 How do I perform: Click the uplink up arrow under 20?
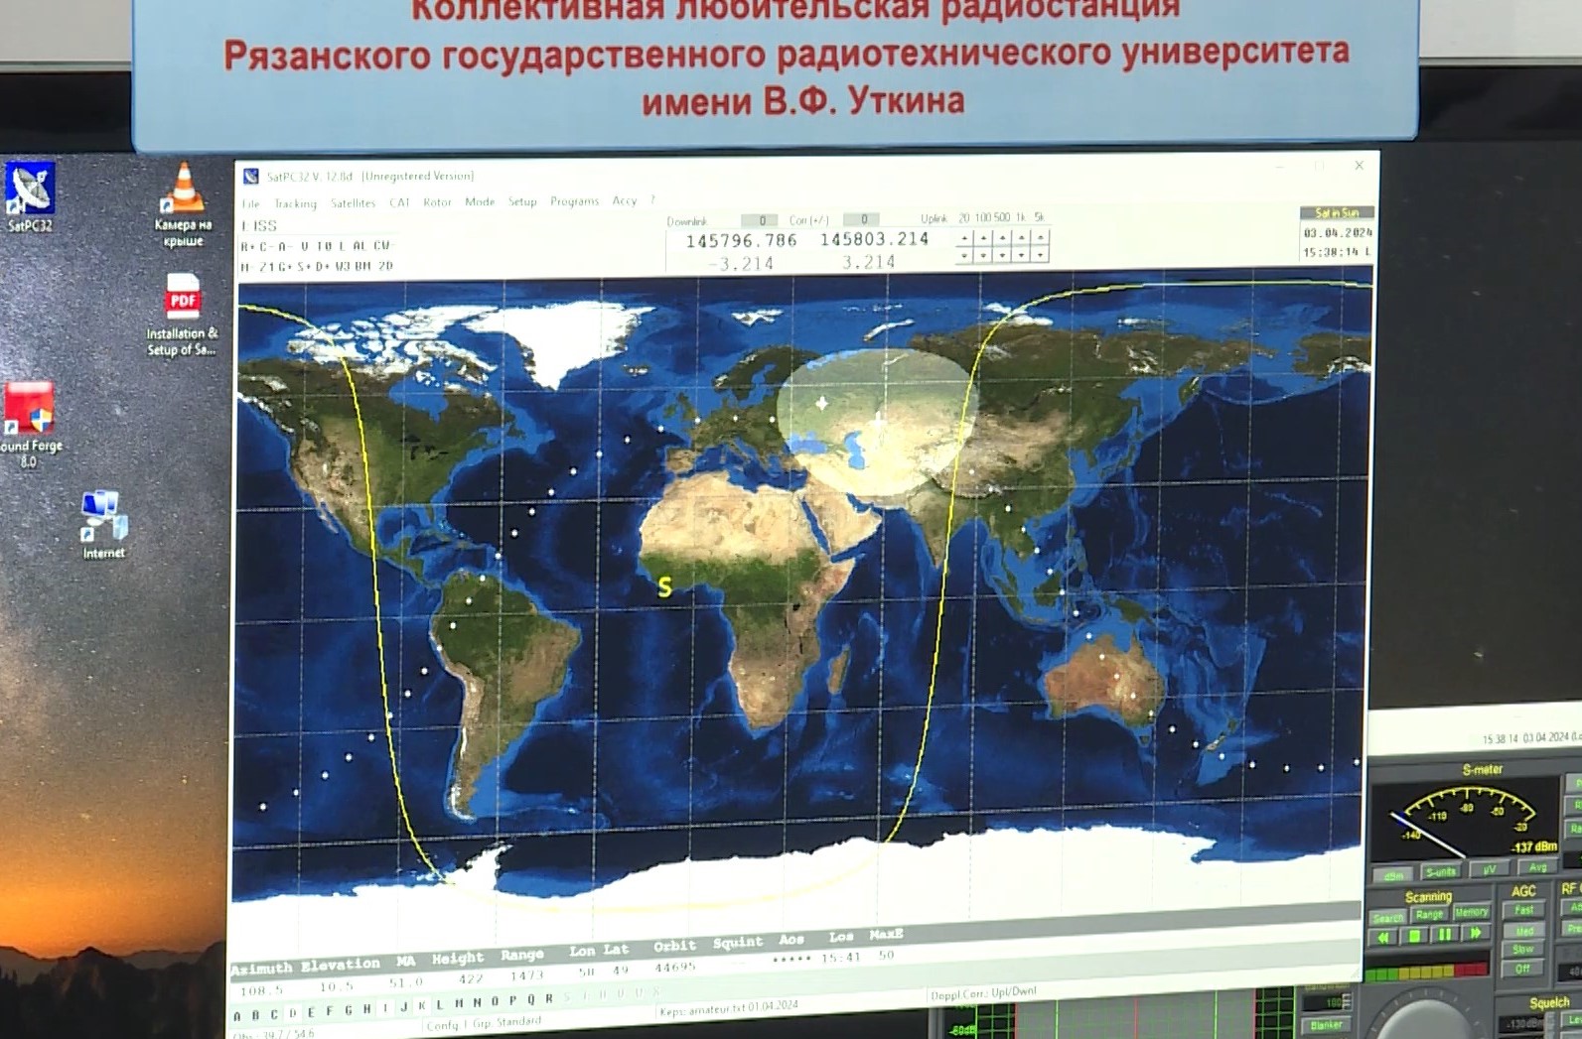pos(964,238)
